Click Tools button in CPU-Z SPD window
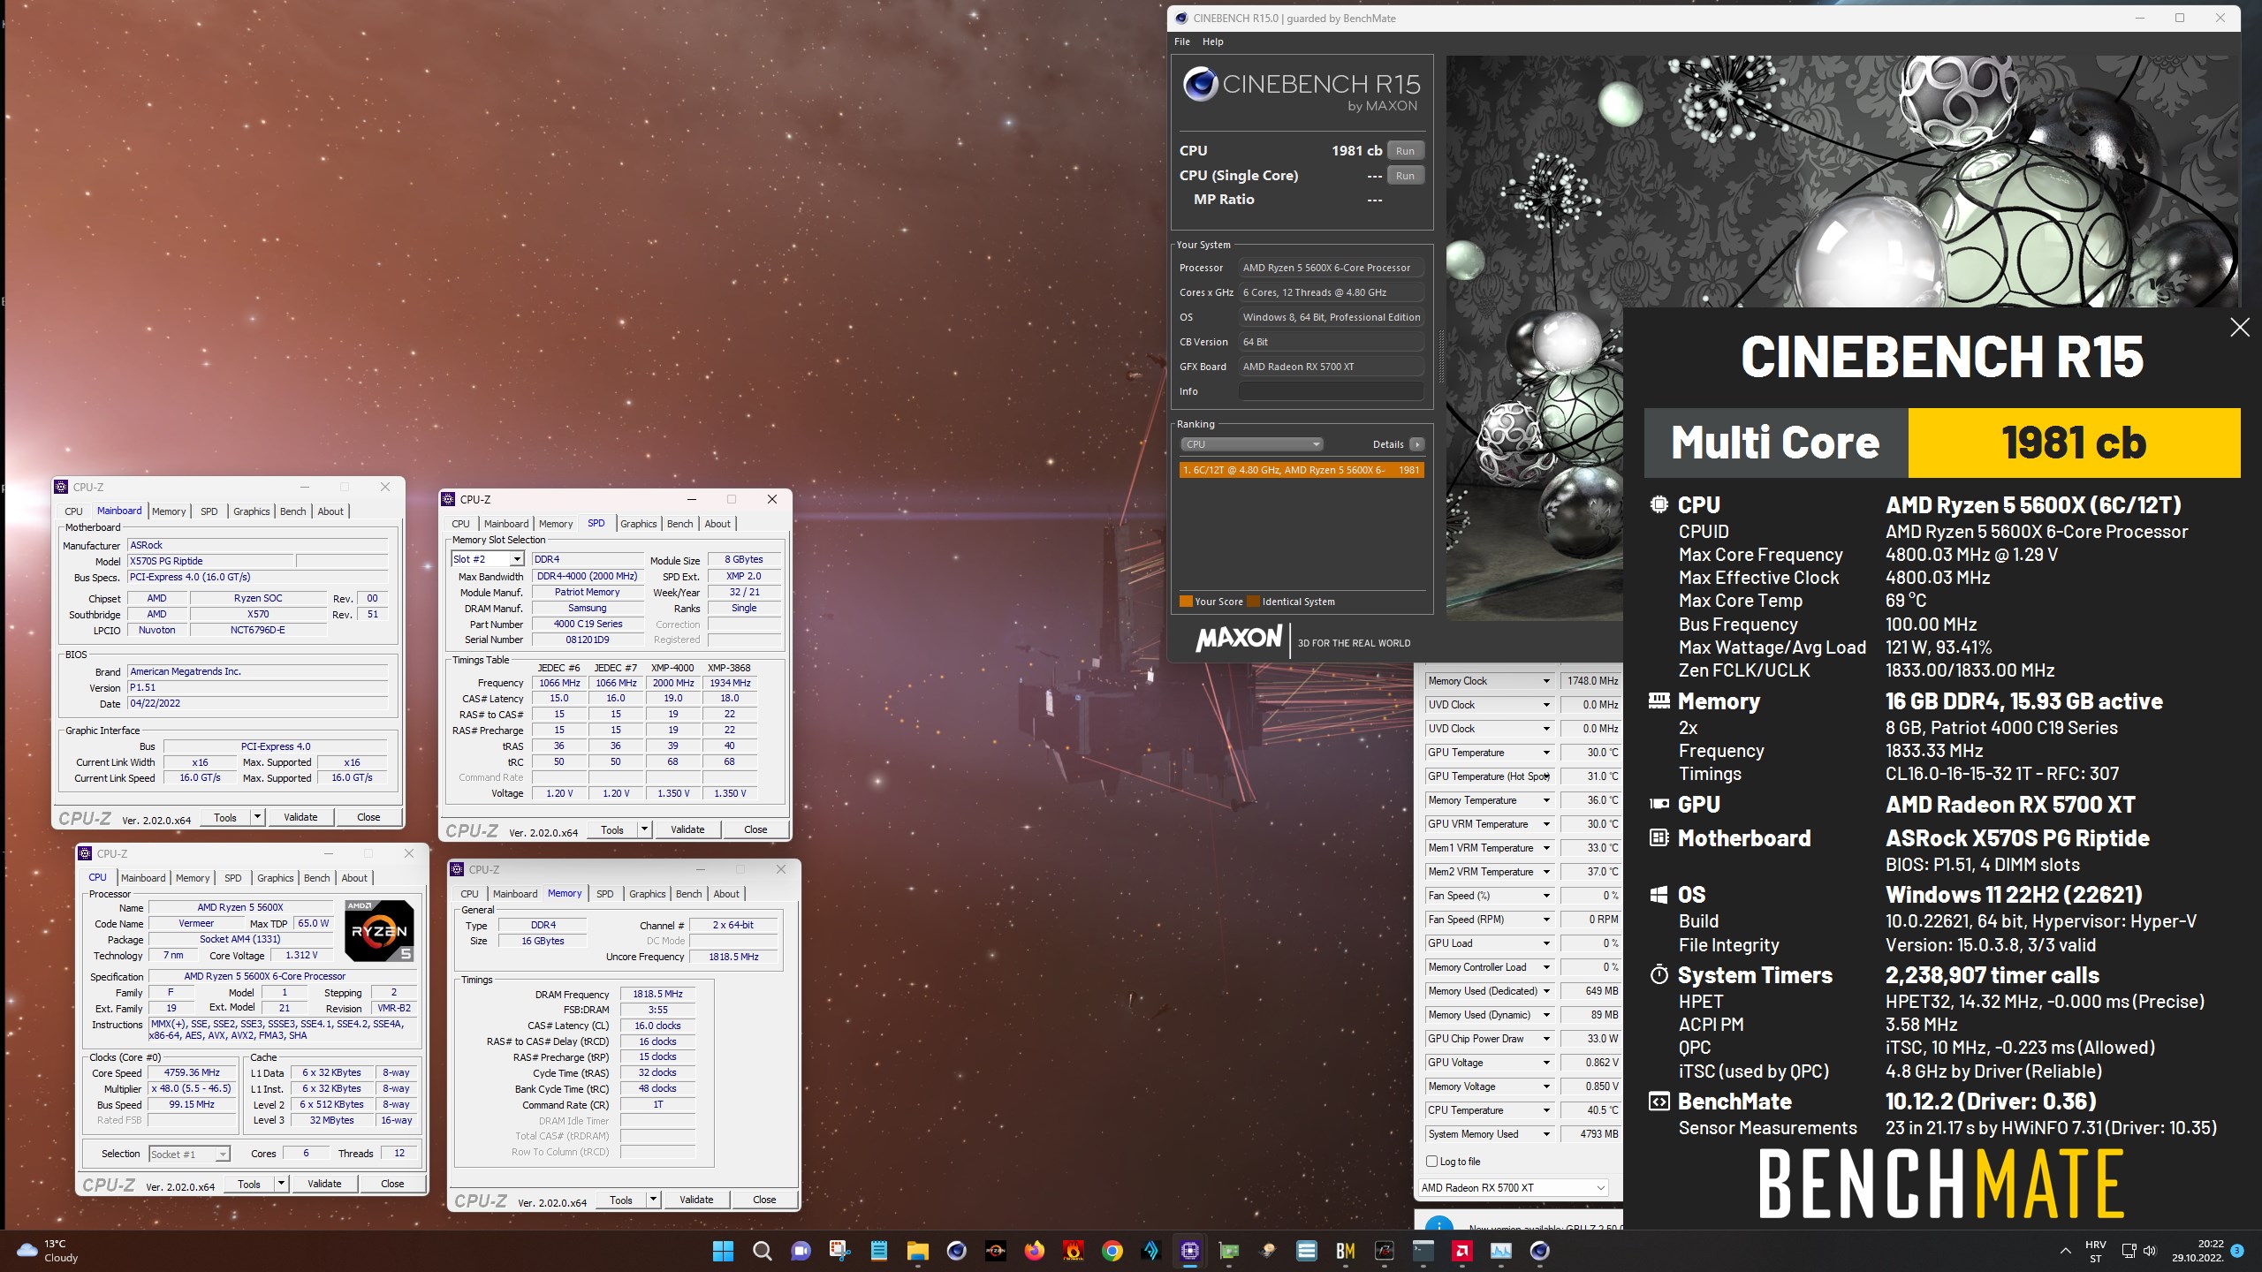 point(612,829)
